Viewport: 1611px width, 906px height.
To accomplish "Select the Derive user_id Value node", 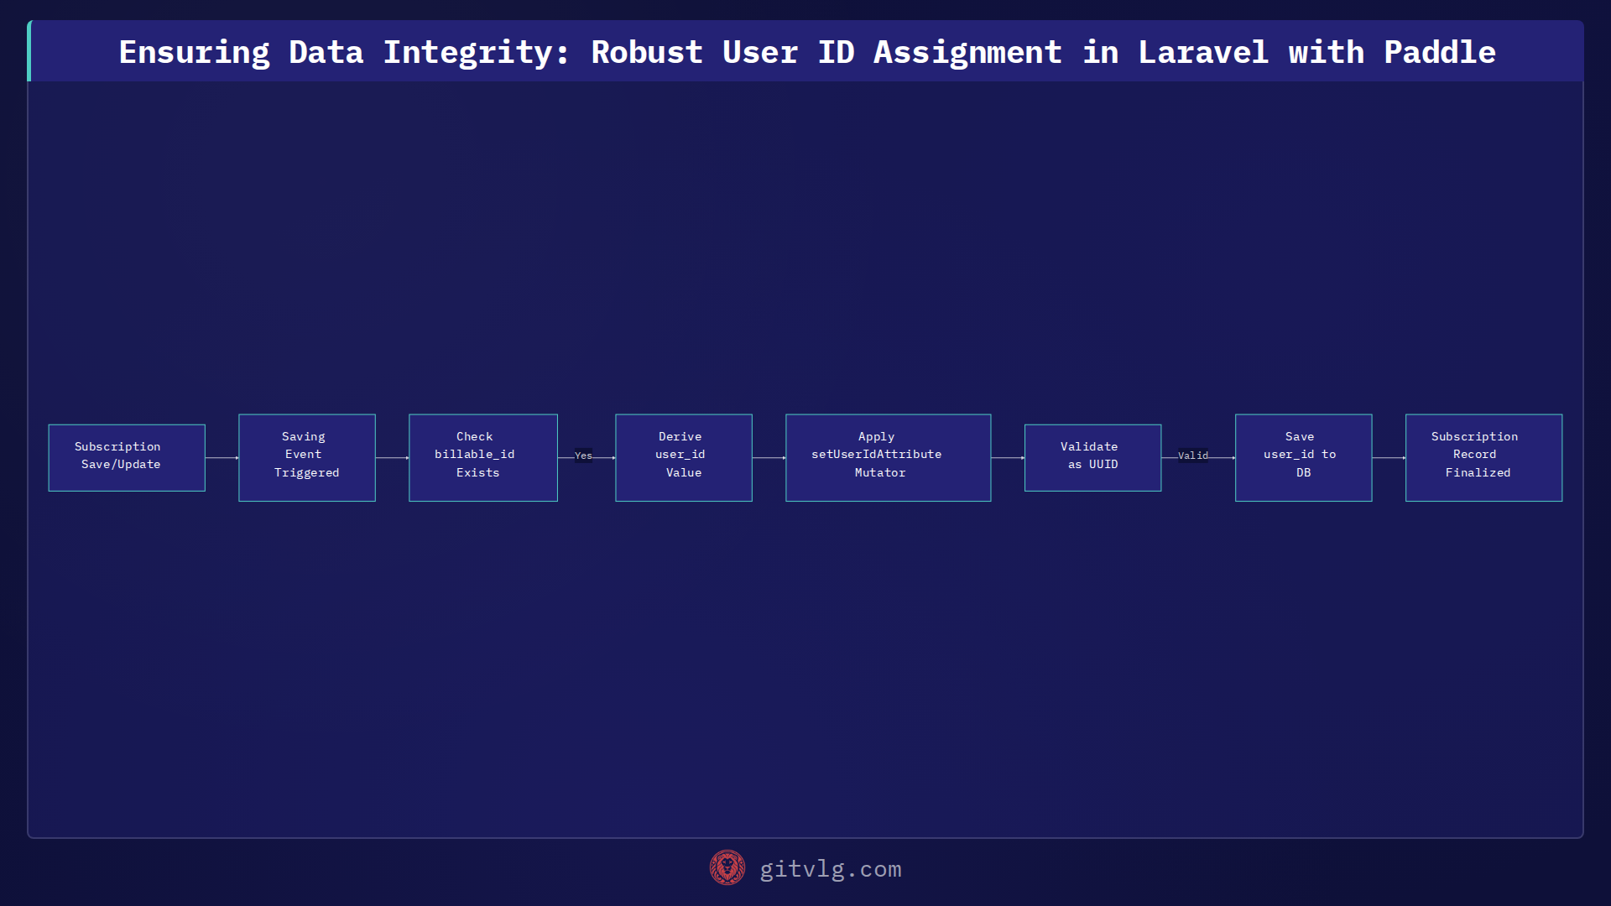I will (x=684, y=457).
